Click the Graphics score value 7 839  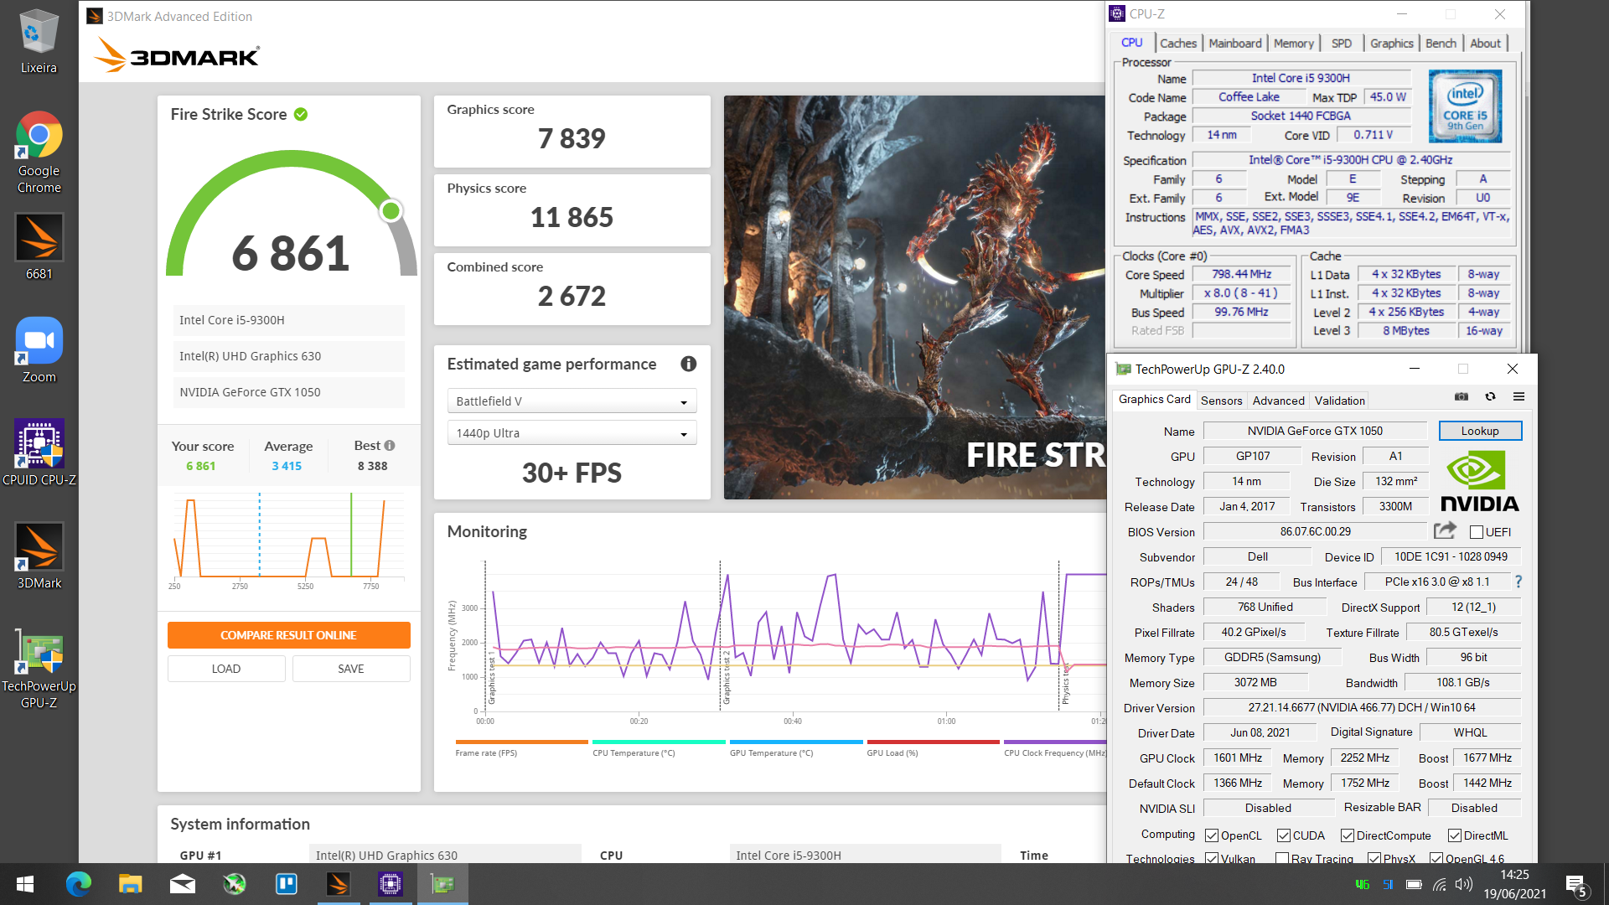[572, 138]
